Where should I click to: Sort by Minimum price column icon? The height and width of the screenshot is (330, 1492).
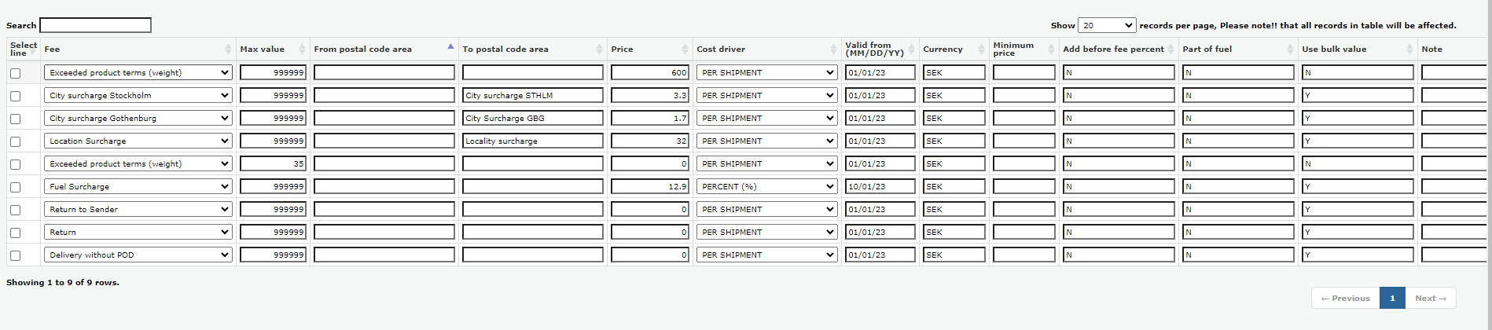coord(1051,49)
